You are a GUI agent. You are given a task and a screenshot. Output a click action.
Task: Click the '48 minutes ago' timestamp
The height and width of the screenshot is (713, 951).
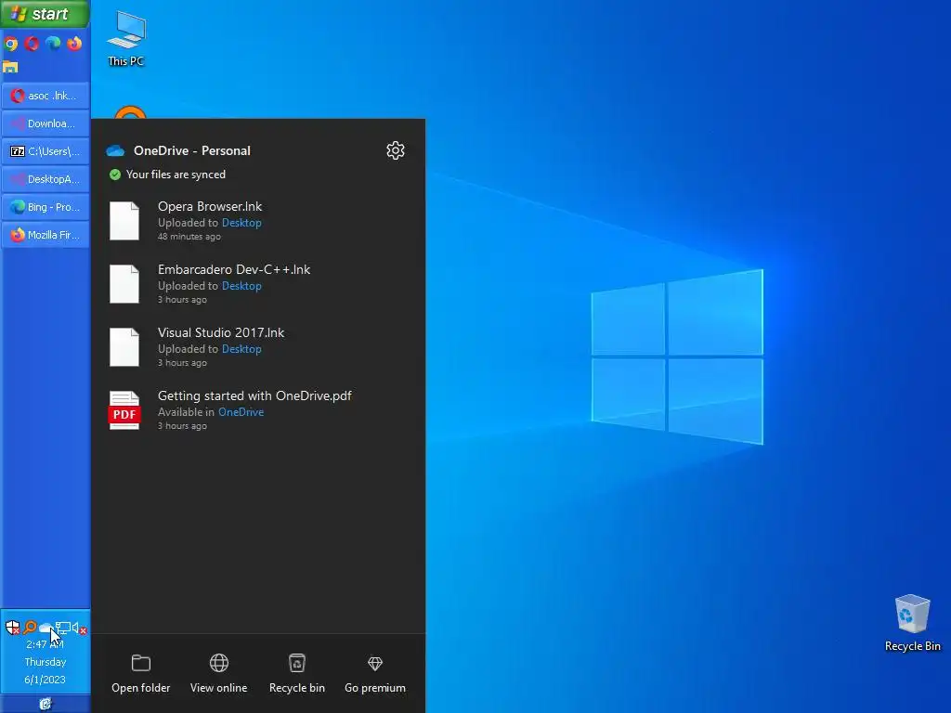(189, 237)
